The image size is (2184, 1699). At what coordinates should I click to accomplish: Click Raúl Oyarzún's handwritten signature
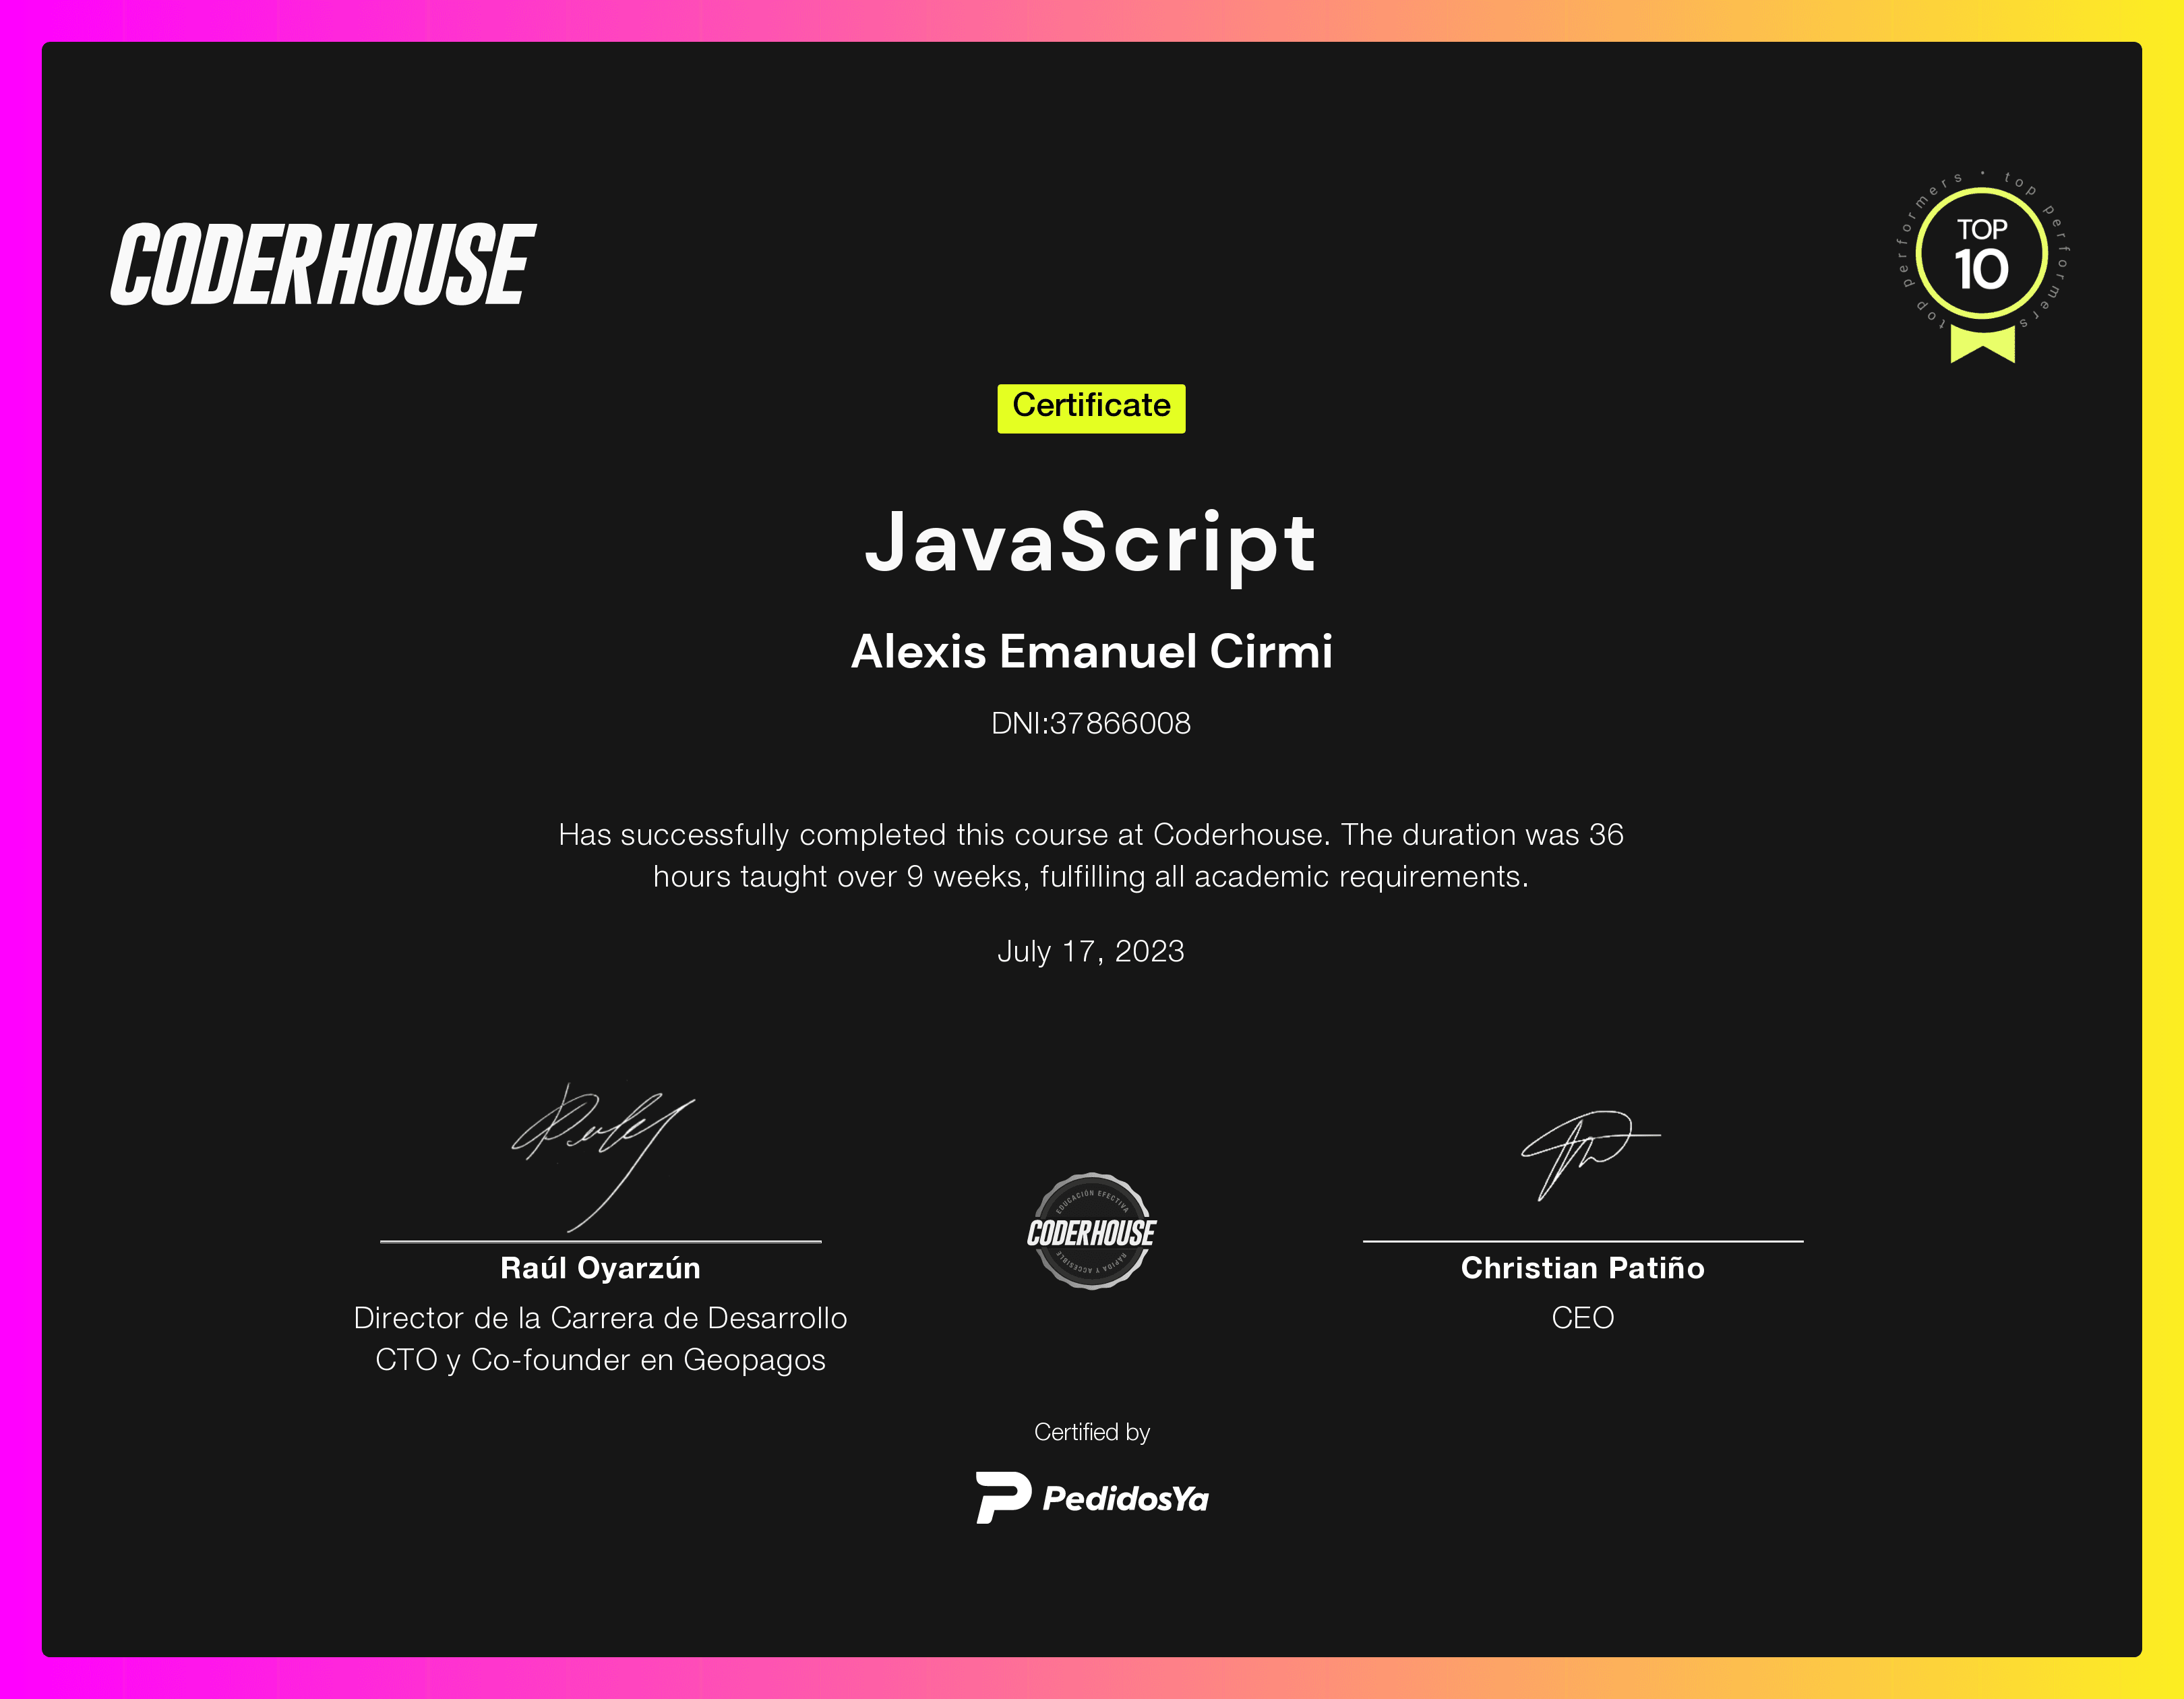point(603,1158)
